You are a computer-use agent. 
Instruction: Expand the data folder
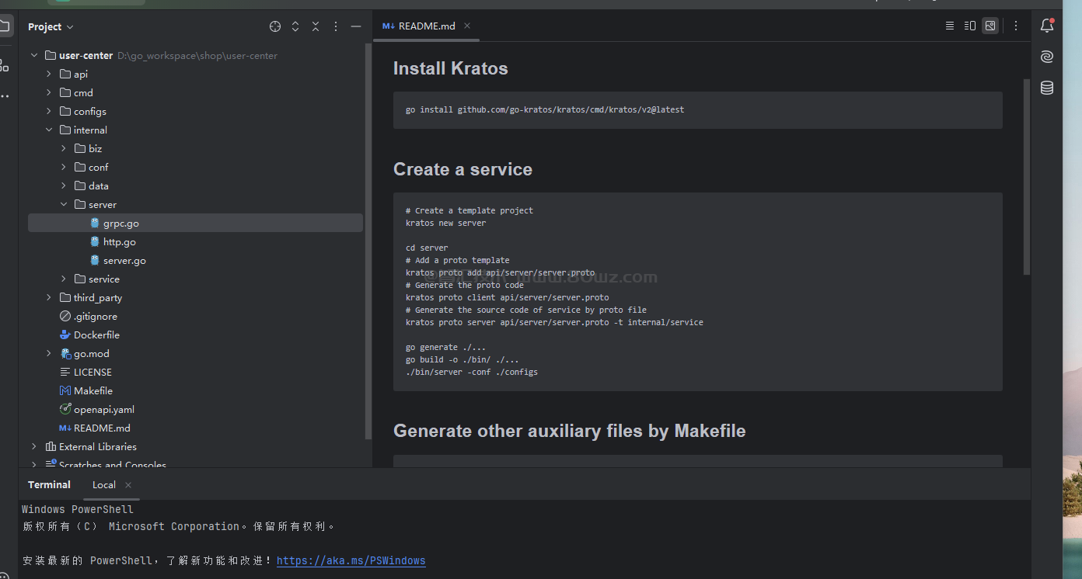tap(64, 186)
